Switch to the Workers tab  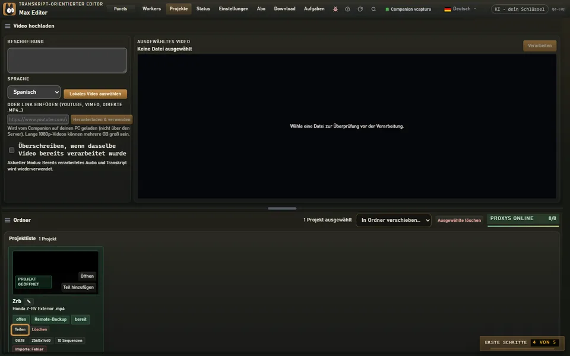click(x=151, y=9)
